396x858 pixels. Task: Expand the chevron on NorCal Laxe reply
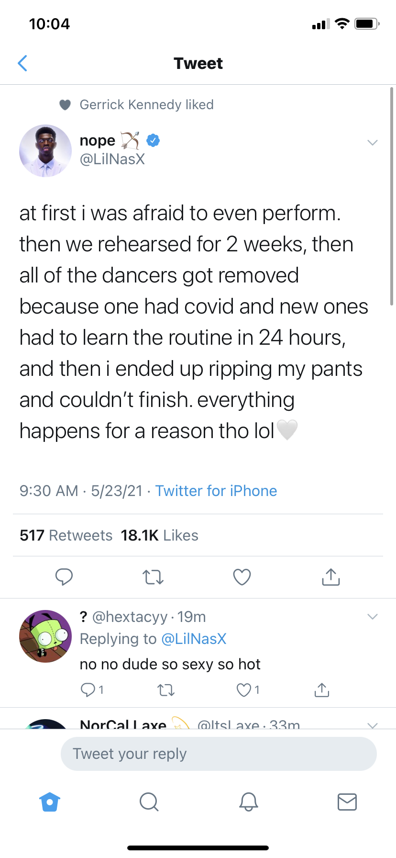pos(373,725)
